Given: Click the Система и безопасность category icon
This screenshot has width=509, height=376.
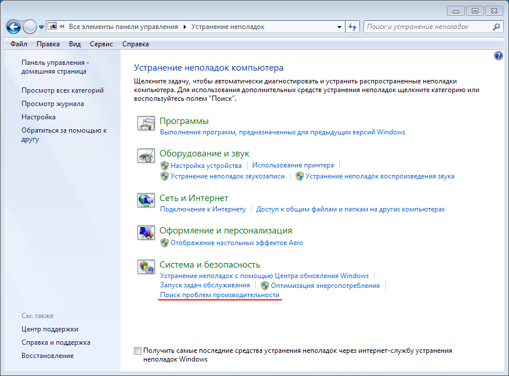Looking at the screenshot, I should [x=146, y=267].
